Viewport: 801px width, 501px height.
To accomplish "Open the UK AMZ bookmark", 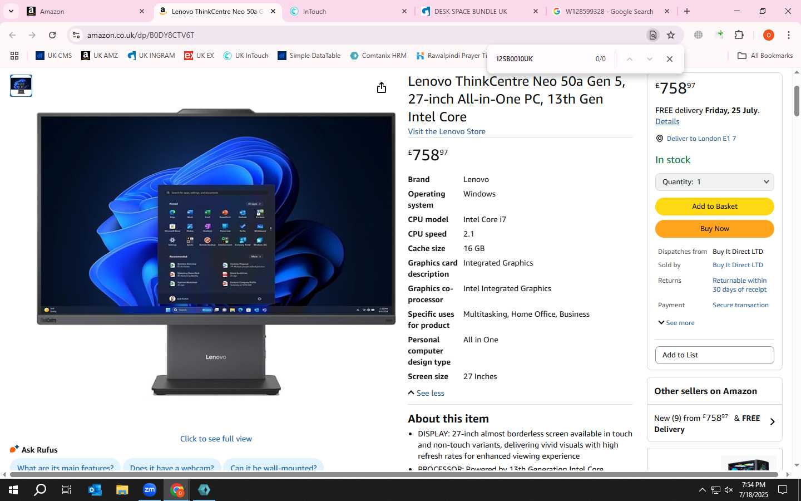I will [100, 56].
